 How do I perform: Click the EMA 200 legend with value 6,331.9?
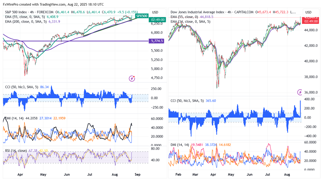32,21
